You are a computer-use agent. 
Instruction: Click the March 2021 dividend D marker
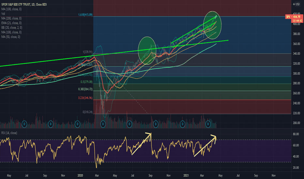pos(208,124)
